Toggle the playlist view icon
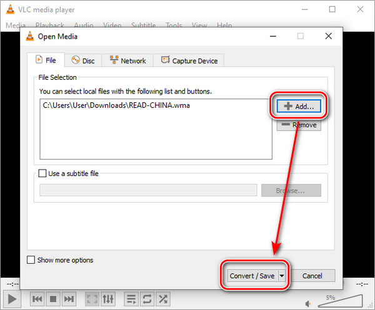Image resolution: width=375 pixels, height=310 pixels. tap(131, 299)
